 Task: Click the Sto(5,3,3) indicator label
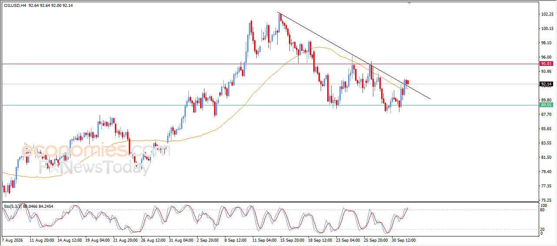[x=13, y=206]
